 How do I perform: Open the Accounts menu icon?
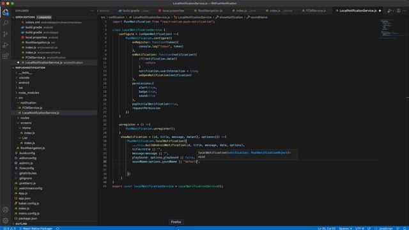[6, 210]
